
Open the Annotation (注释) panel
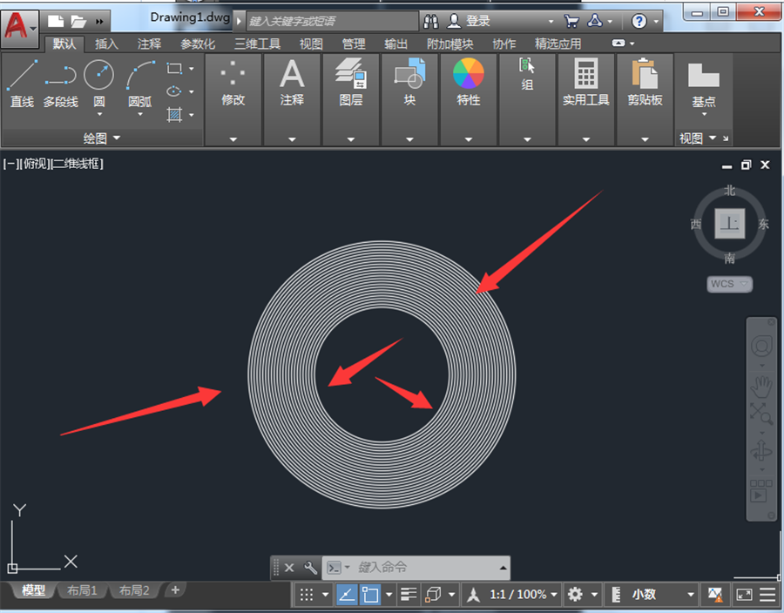click(292, 99)
